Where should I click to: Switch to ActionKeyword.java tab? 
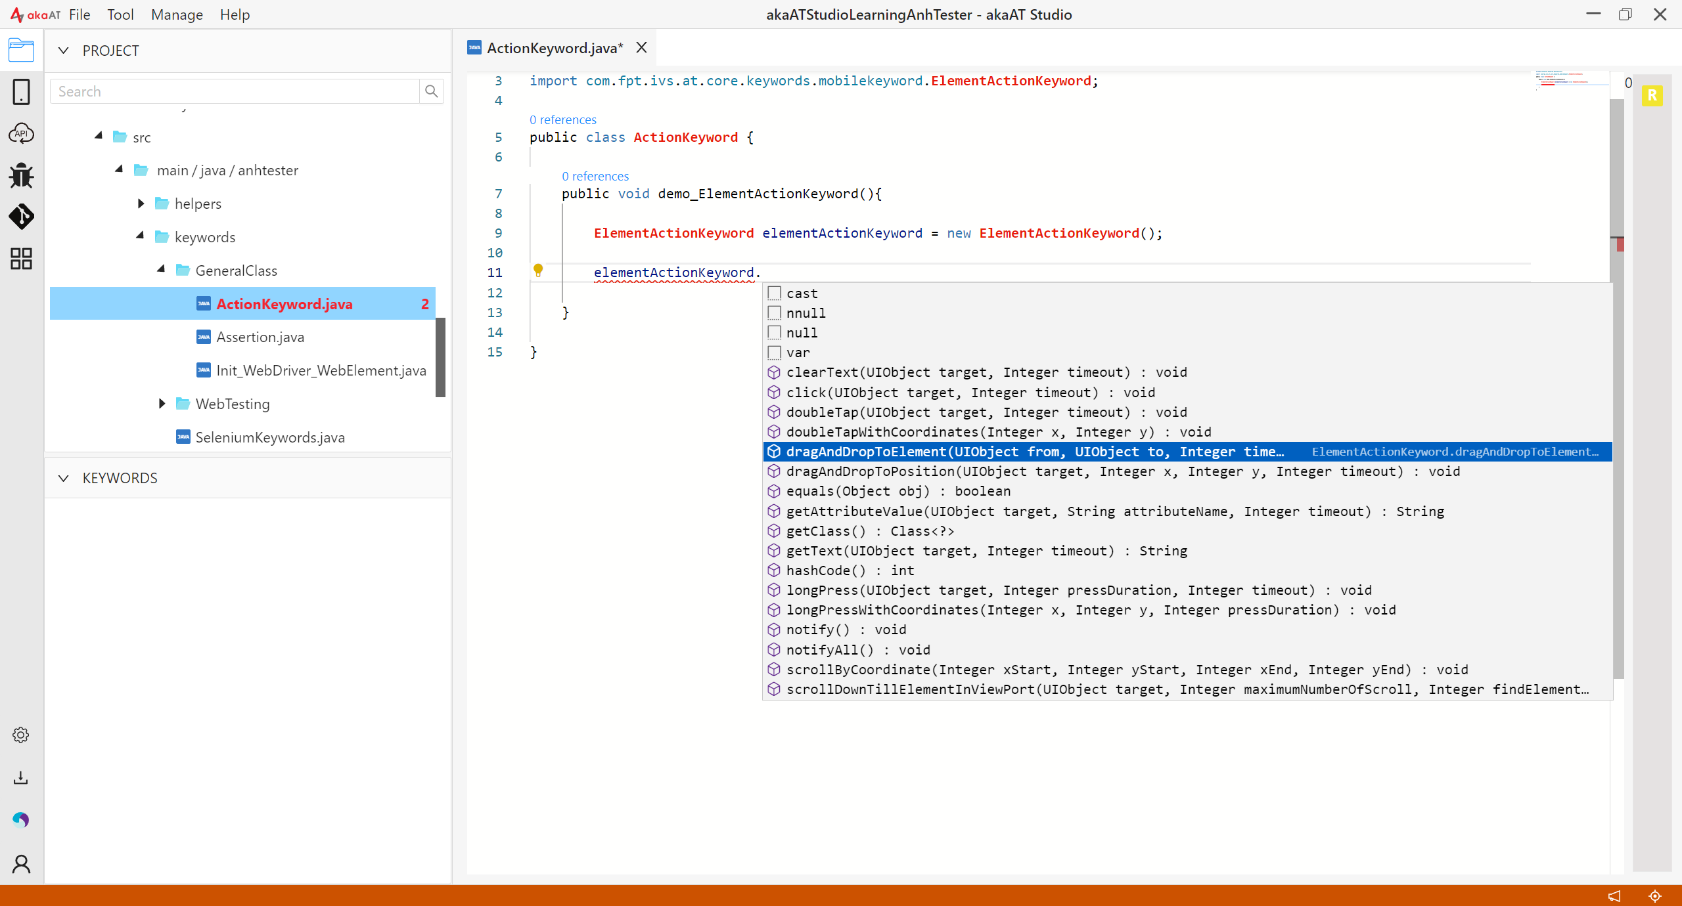pos(555,48)
